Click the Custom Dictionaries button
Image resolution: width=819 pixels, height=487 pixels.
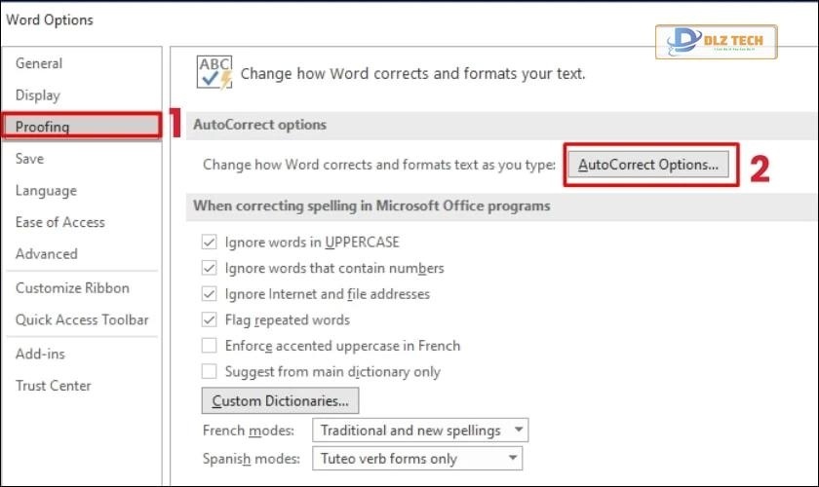click(280, 400)
